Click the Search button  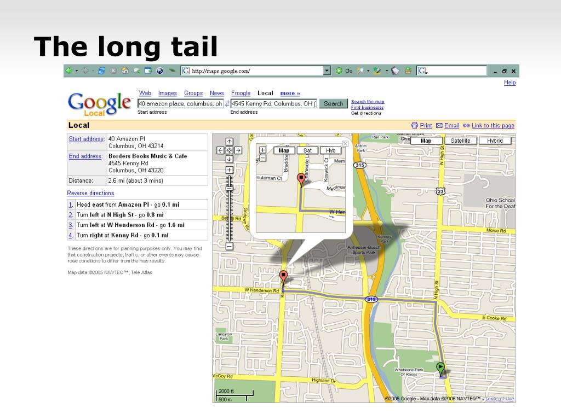coord(334,103)
